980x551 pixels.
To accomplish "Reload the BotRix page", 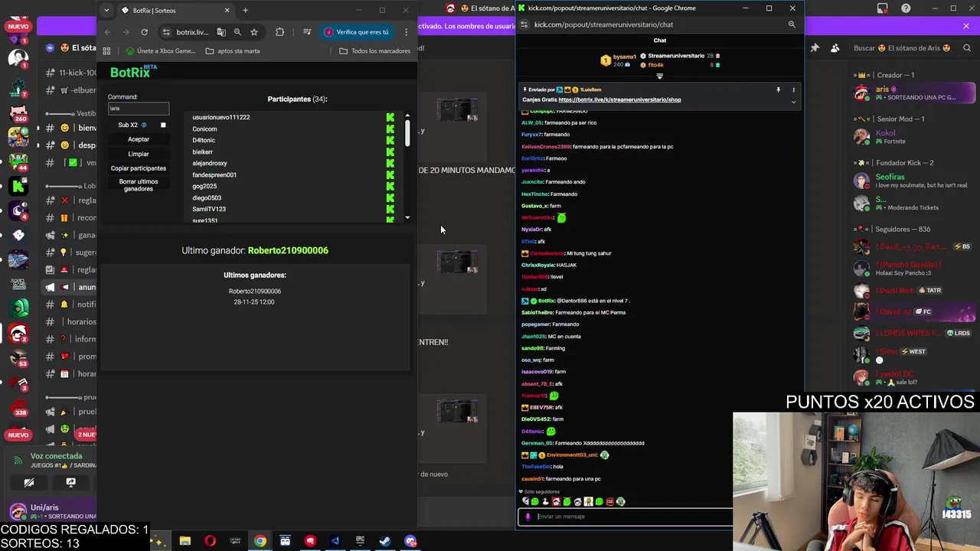I will [144, 32].
